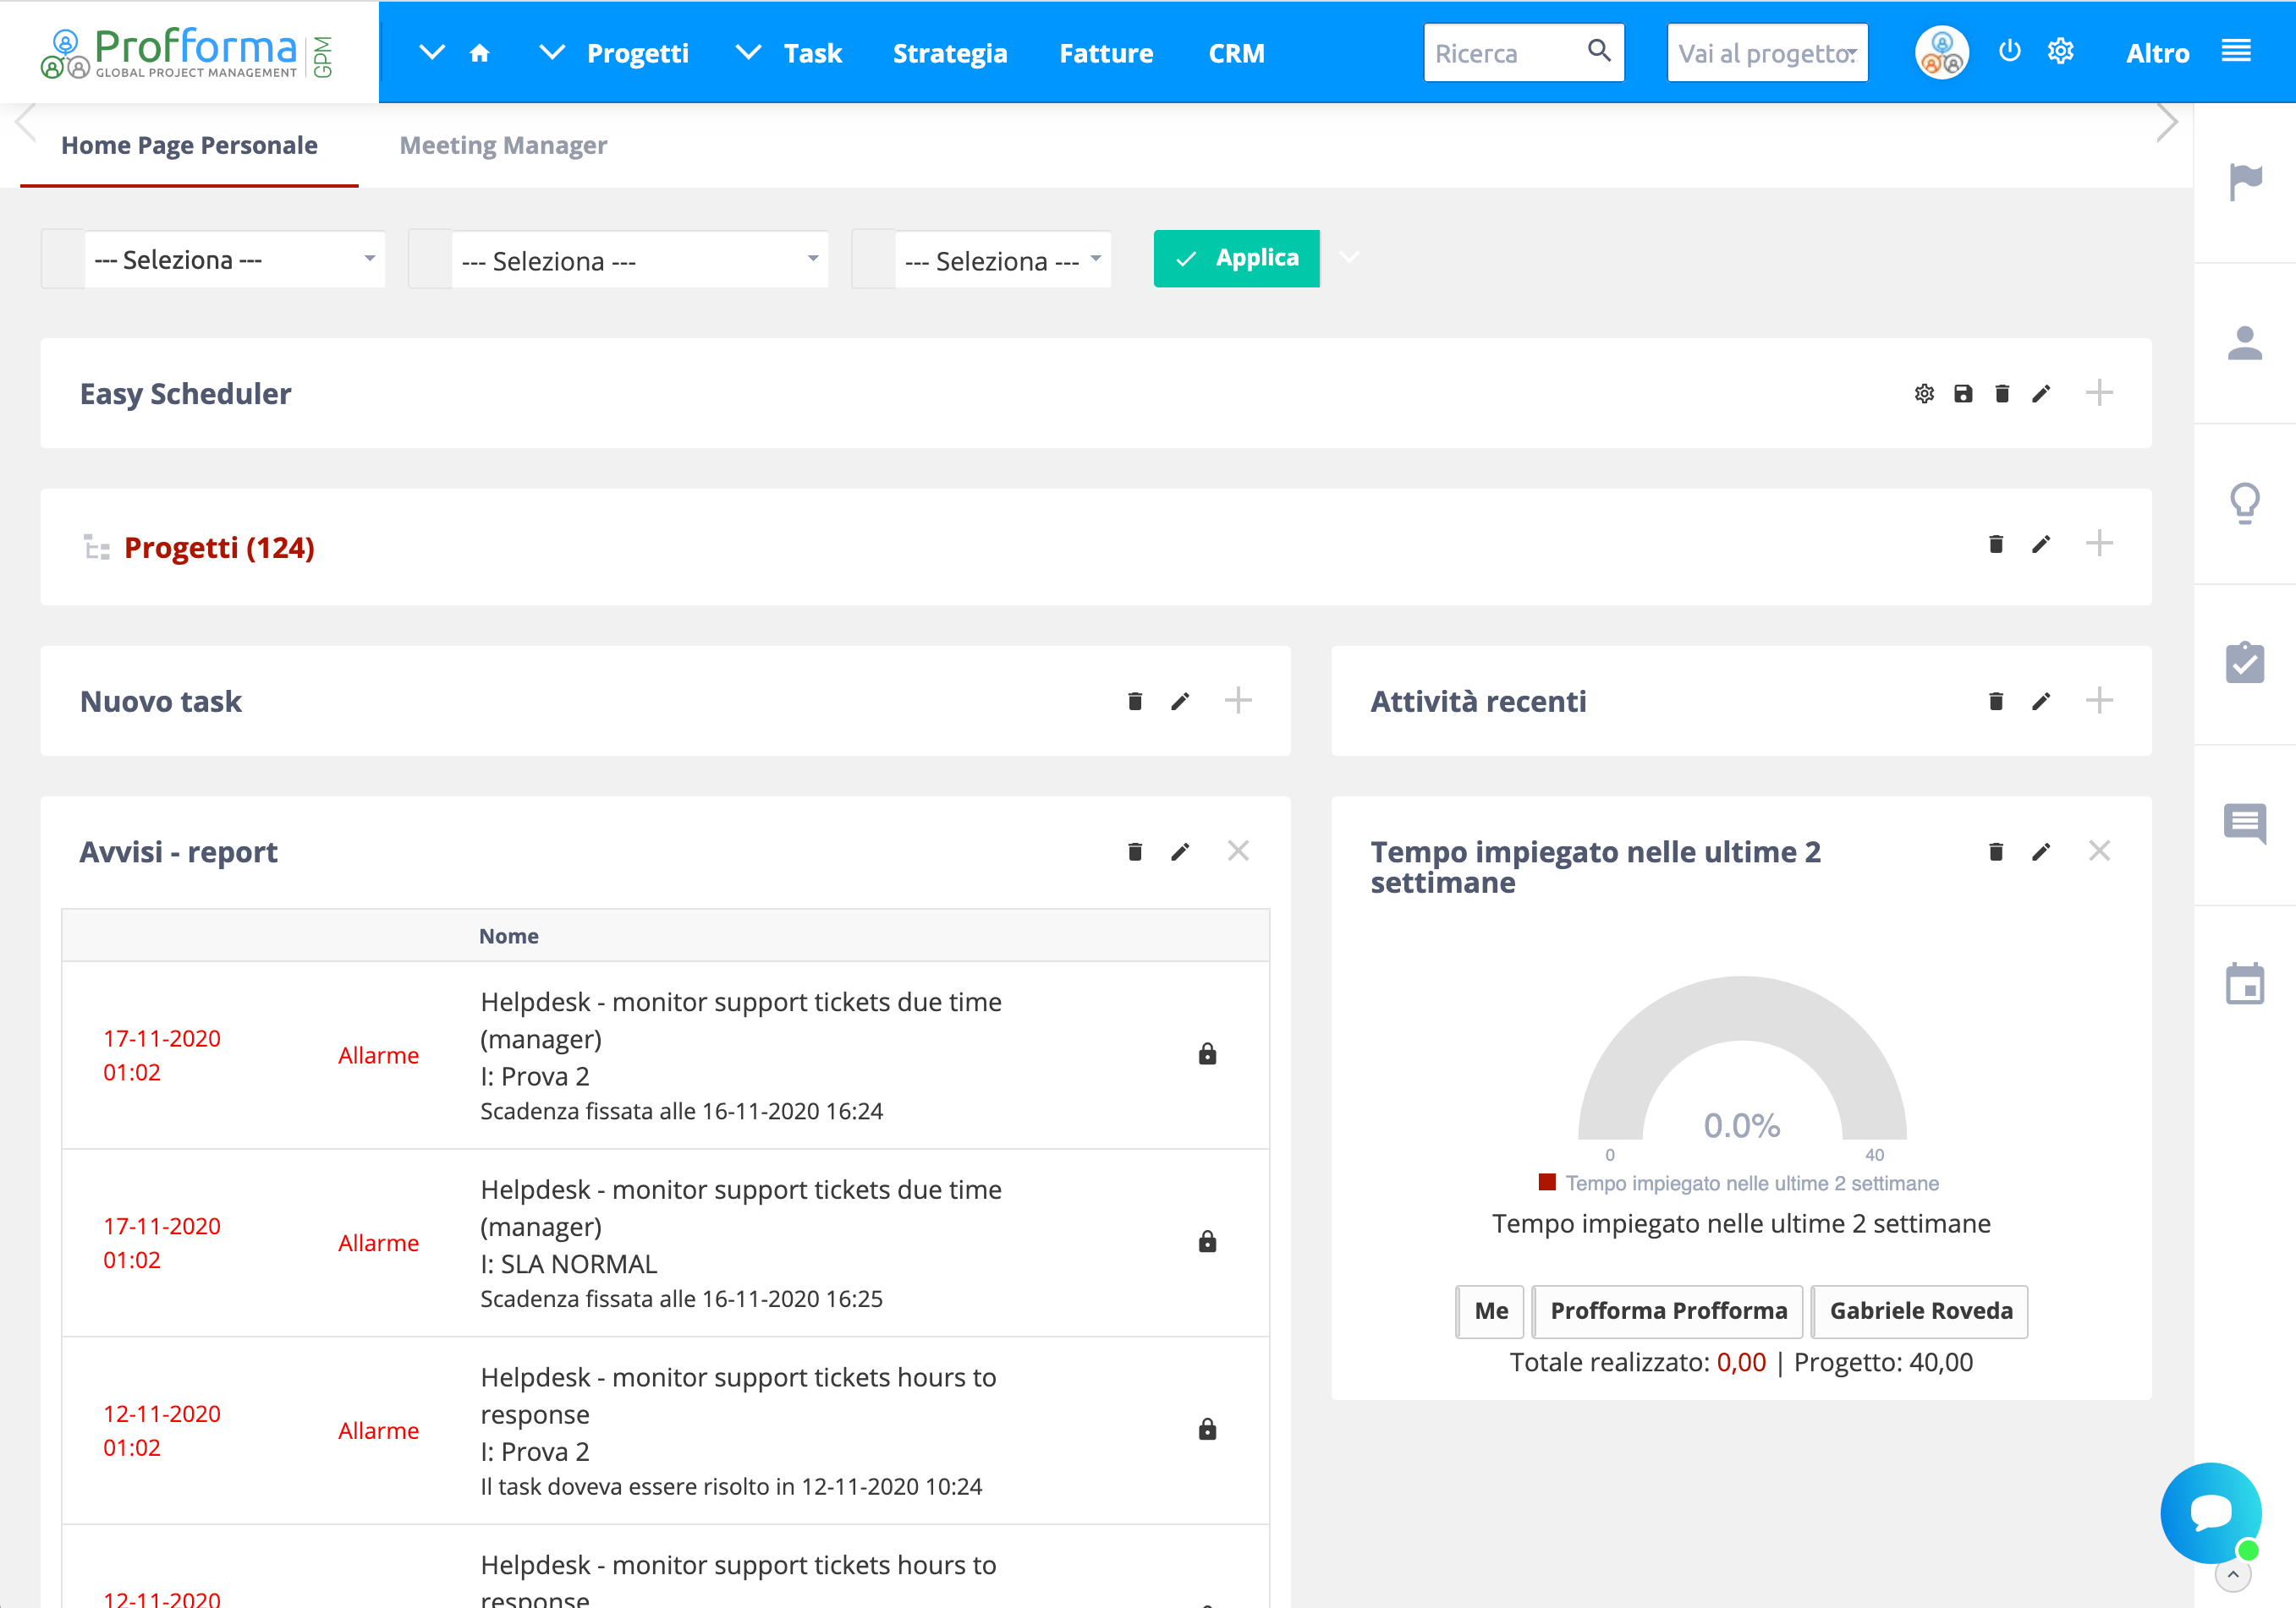This screenshot has height=1608, width=2296.
Task: Toggle the Gabriele Roveda user filter
Action: pyautogui.click(x=1920, y=1311)
